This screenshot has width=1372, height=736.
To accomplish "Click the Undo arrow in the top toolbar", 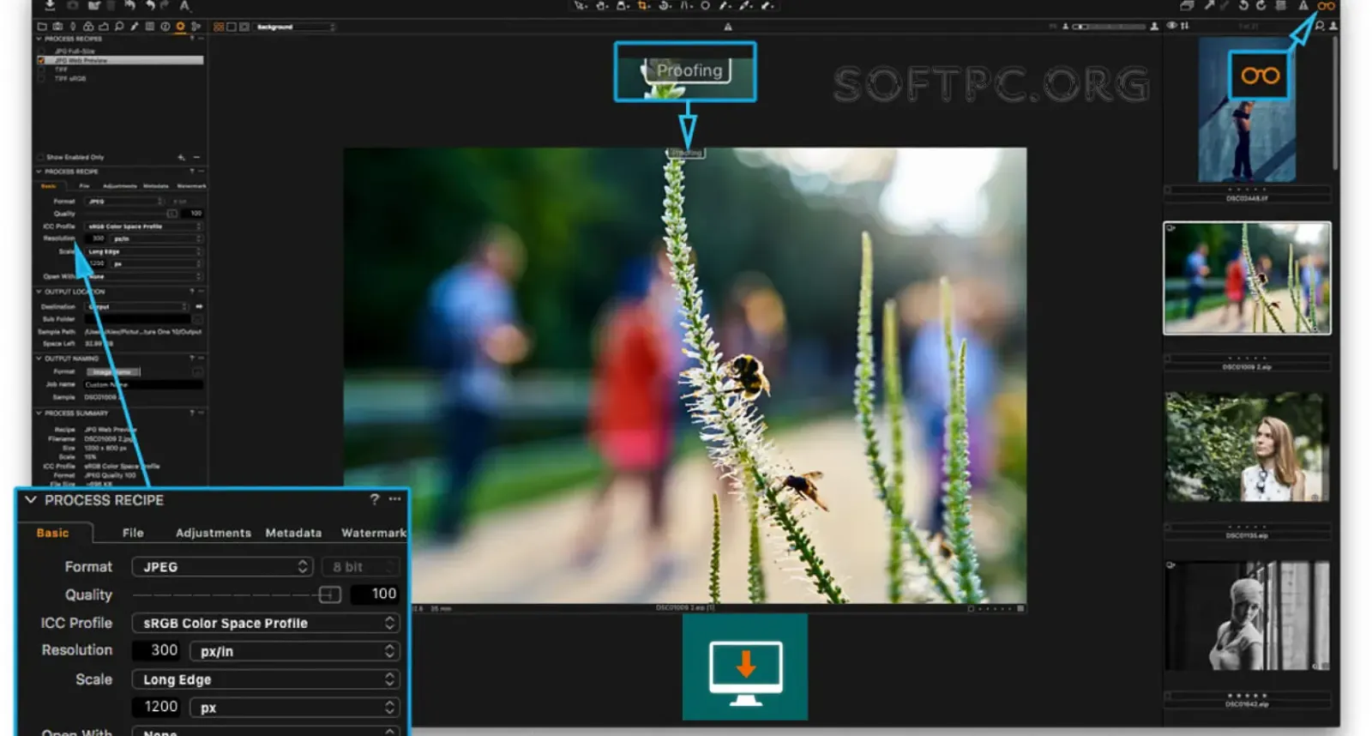I will (x=150, y=5).
